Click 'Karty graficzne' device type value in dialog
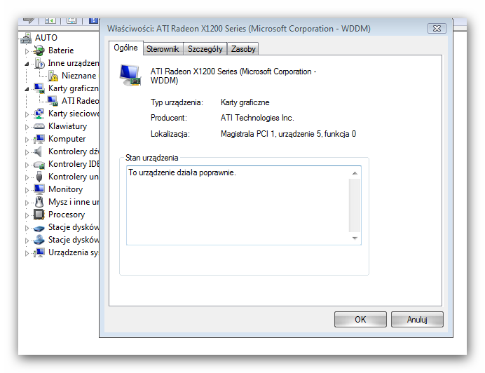485x373 pixels. 245,102
